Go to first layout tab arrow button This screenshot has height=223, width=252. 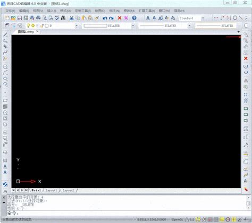pyautogui.click(x=14, y=190)
